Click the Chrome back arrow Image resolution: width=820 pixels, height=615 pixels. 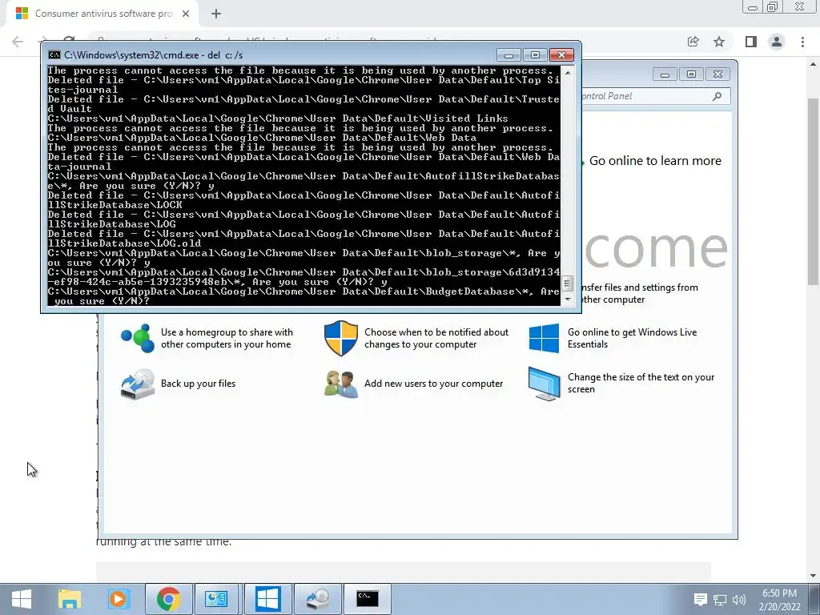tap(18, 42)
